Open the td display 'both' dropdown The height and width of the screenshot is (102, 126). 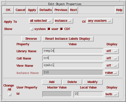coord(111,94)
